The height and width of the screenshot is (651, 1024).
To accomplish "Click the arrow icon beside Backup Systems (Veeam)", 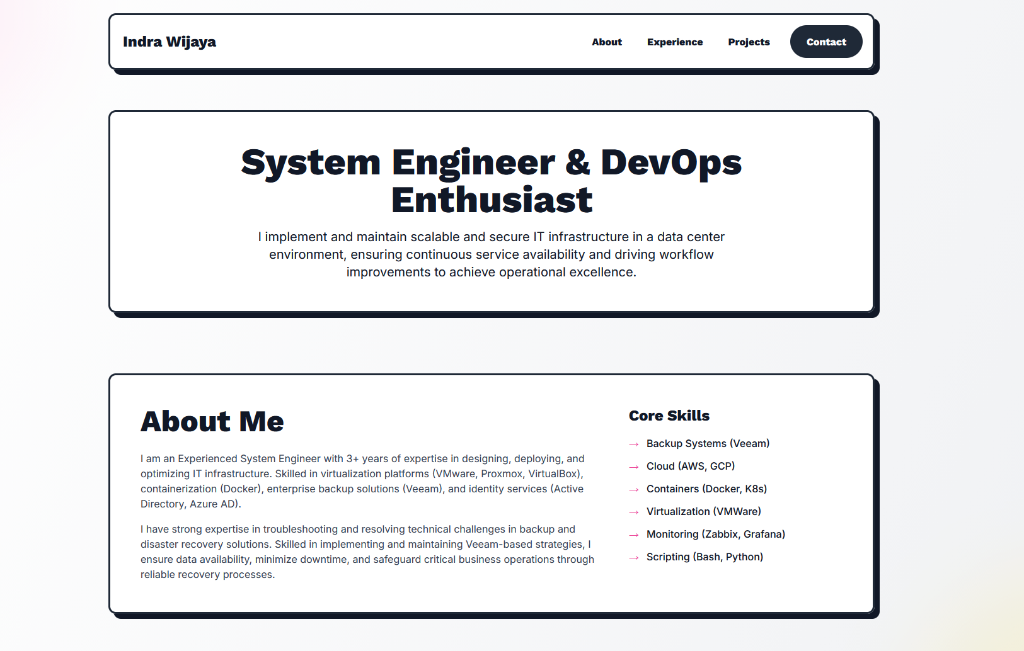I will 634,444.
